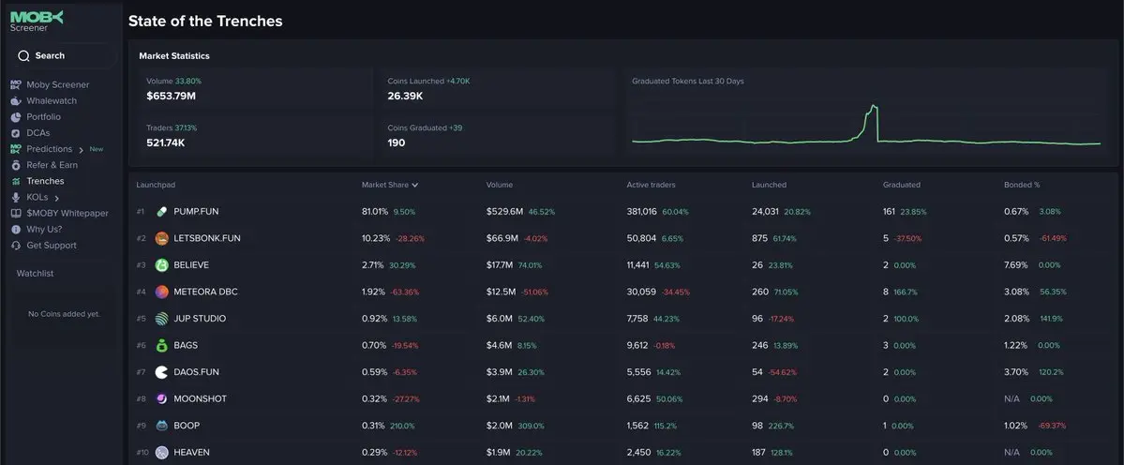Click MOONSHOT active traders 6,625
The height and width of the screenshot is (465, 1124).
(x=638, y=399)
